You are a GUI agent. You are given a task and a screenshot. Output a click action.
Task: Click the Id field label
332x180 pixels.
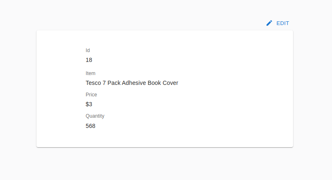(88, 50)
